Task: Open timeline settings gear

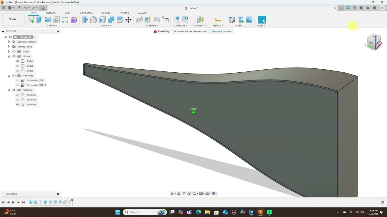Action: point(382,202)
